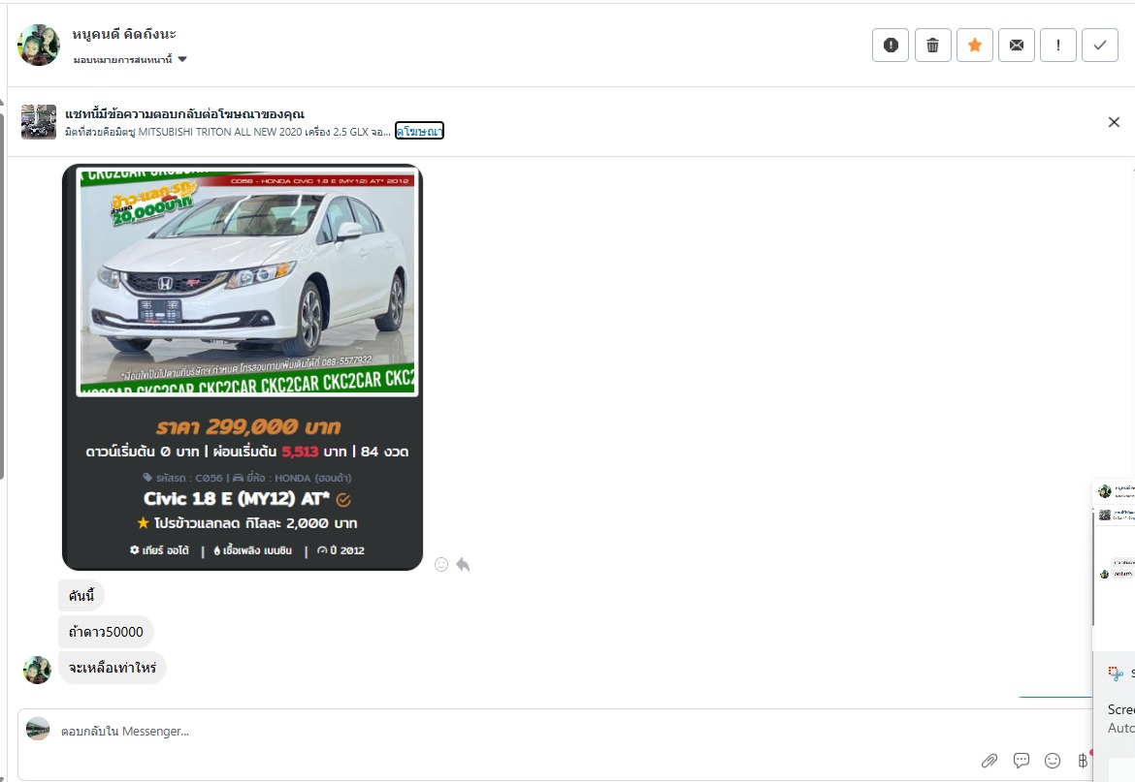Click the Mitsubishi Triton ad thumbnail
Image resolution: width=1135 pixels, height=782 pixels.
point(39,121)
